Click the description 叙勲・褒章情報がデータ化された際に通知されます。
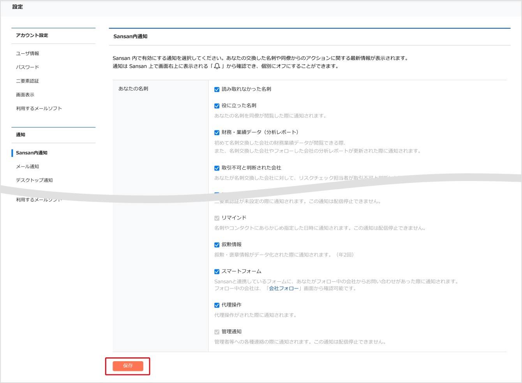The width and height of the screenshot is (522, 383). pos(284,255)
